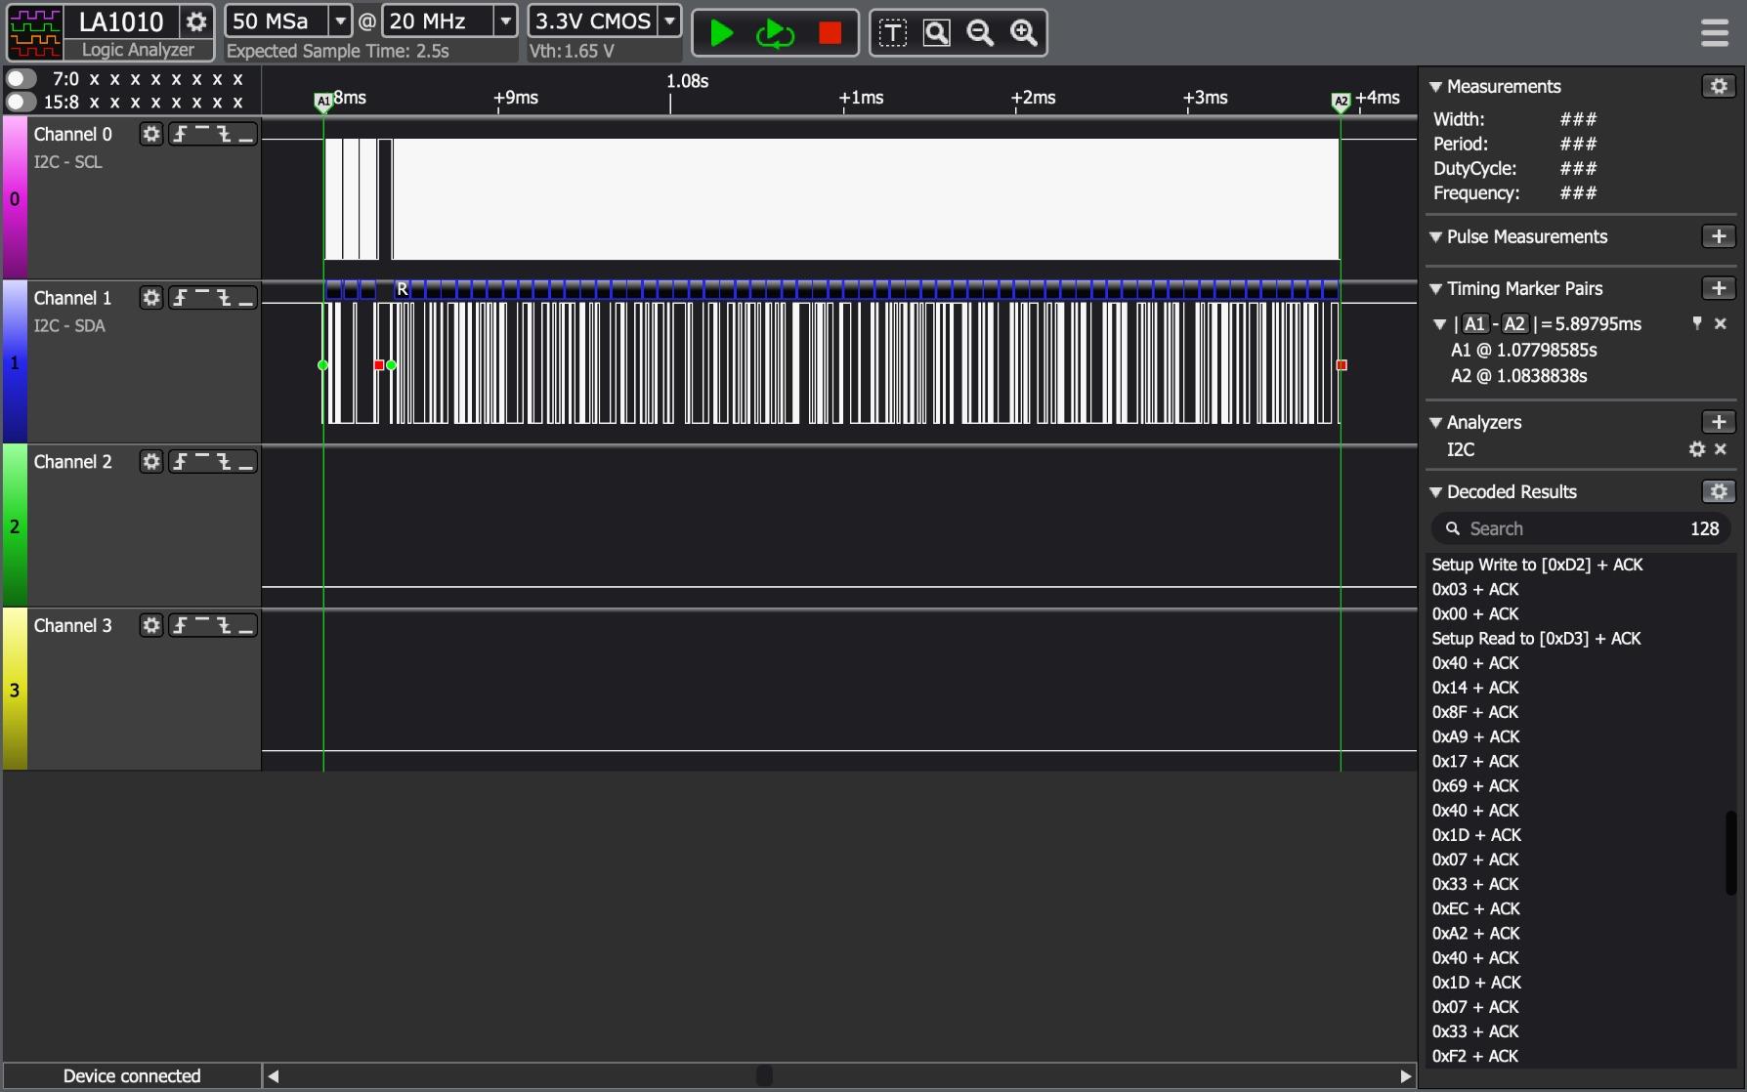1747x1092 pixels.
Task: Add a new protocol analyzer
Action: [x=1719, y=422]
